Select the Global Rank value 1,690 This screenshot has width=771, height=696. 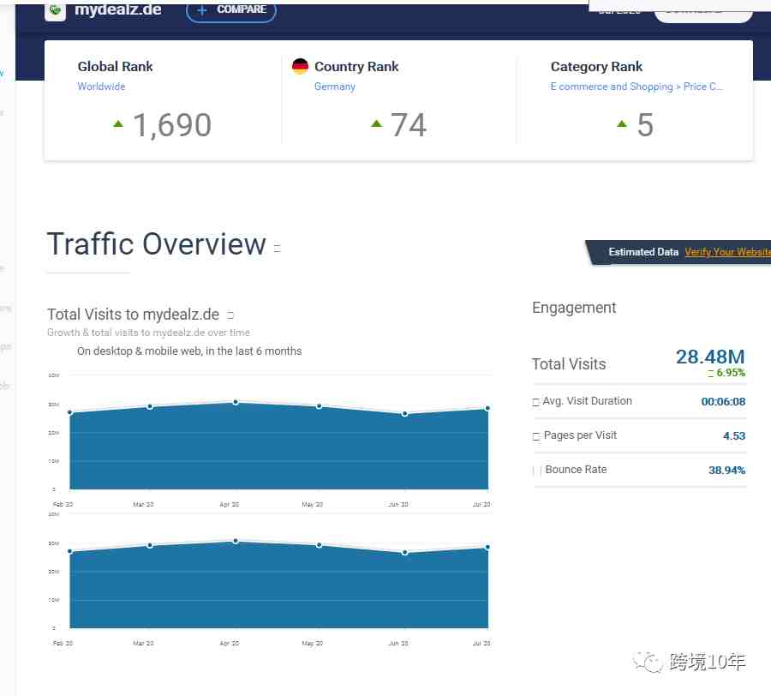pos(172,124)
